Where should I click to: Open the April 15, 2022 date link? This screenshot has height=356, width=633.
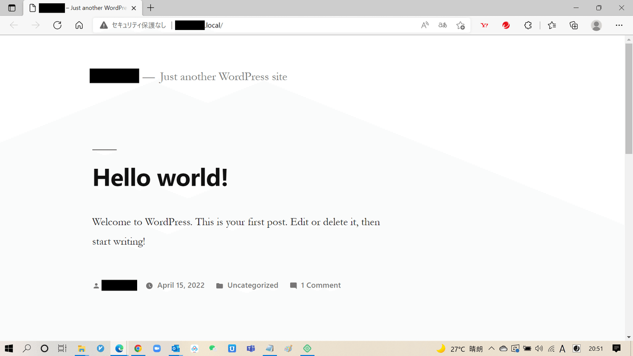click(x=181, y=285)
